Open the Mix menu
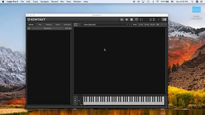Screen dimensions: 205x115 tap(62, 2)
